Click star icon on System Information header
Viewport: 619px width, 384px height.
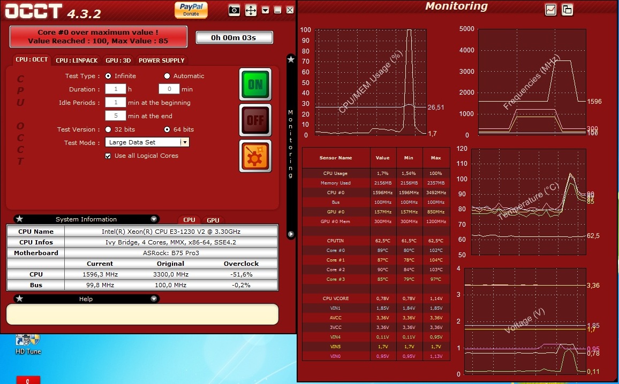click(19, 219)
